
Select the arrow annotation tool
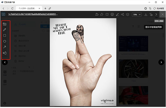tap(4, 47)
